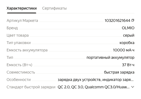
Task: Click the article number 103201621644
Action: click(117, 21)
